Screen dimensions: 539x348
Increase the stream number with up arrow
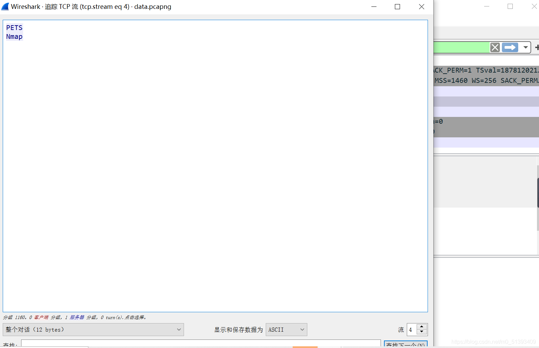pos(422,327)
